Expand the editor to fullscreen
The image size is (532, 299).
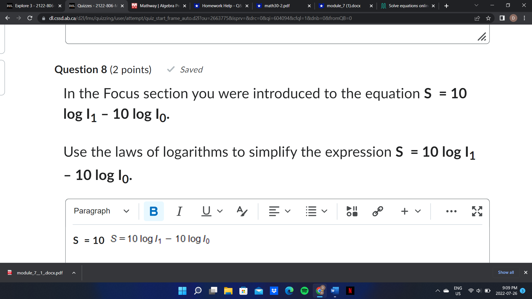point(477,211)
